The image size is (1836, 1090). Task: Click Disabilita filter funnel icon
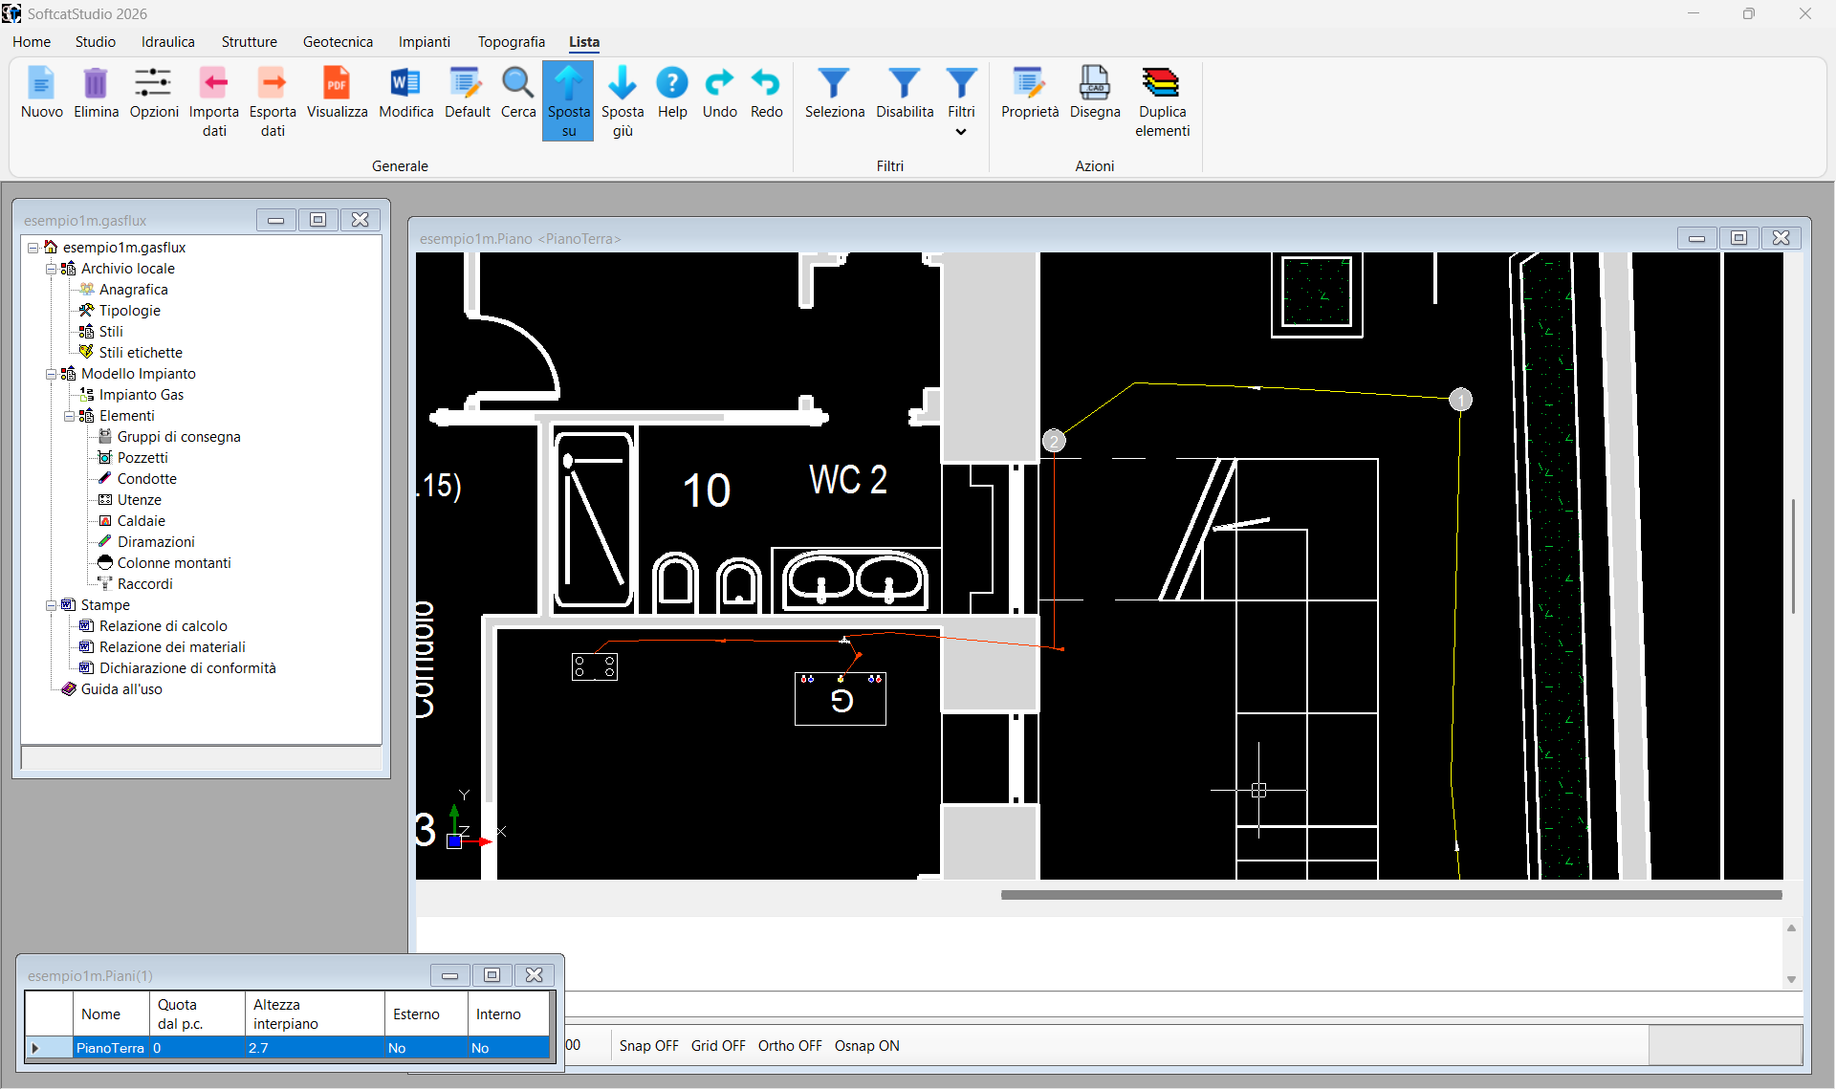pos(904,83)
